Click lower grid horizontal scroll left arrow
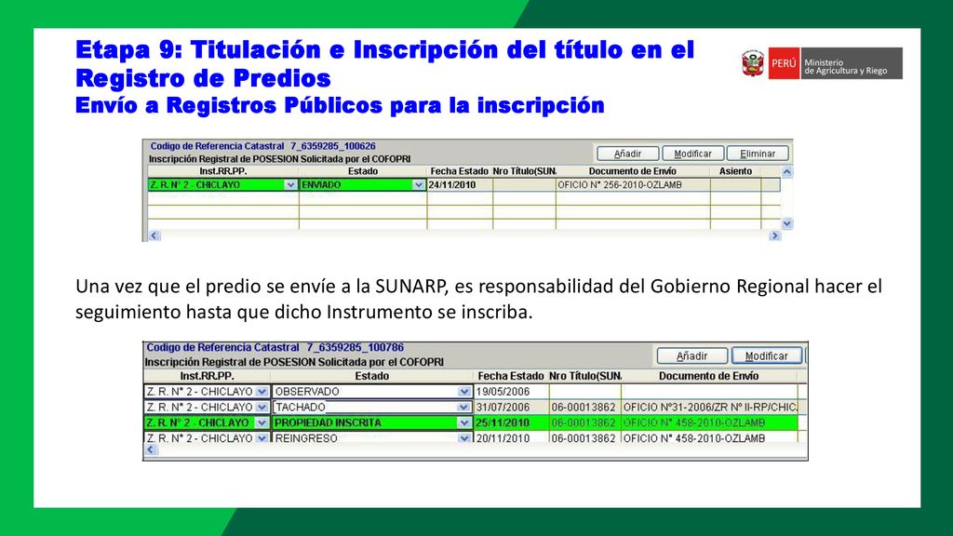The image size is (953, 536). click(x=151, y=449)
